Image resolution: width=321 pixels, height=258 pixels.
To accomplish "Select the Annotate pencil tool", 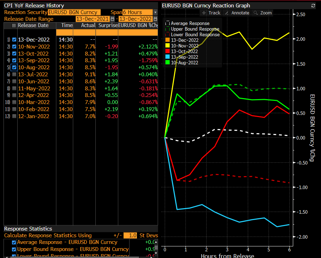I will pos(237,13).
